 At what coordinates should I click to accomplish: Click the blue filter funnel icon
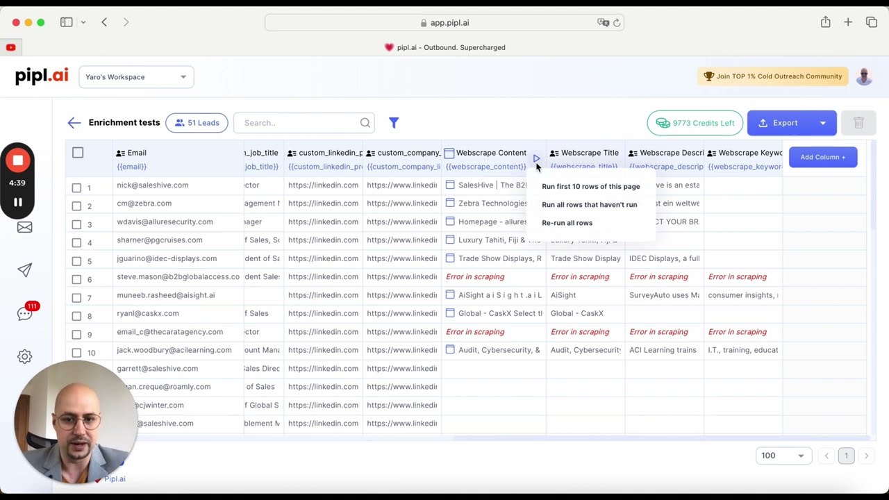click(394, 123)
